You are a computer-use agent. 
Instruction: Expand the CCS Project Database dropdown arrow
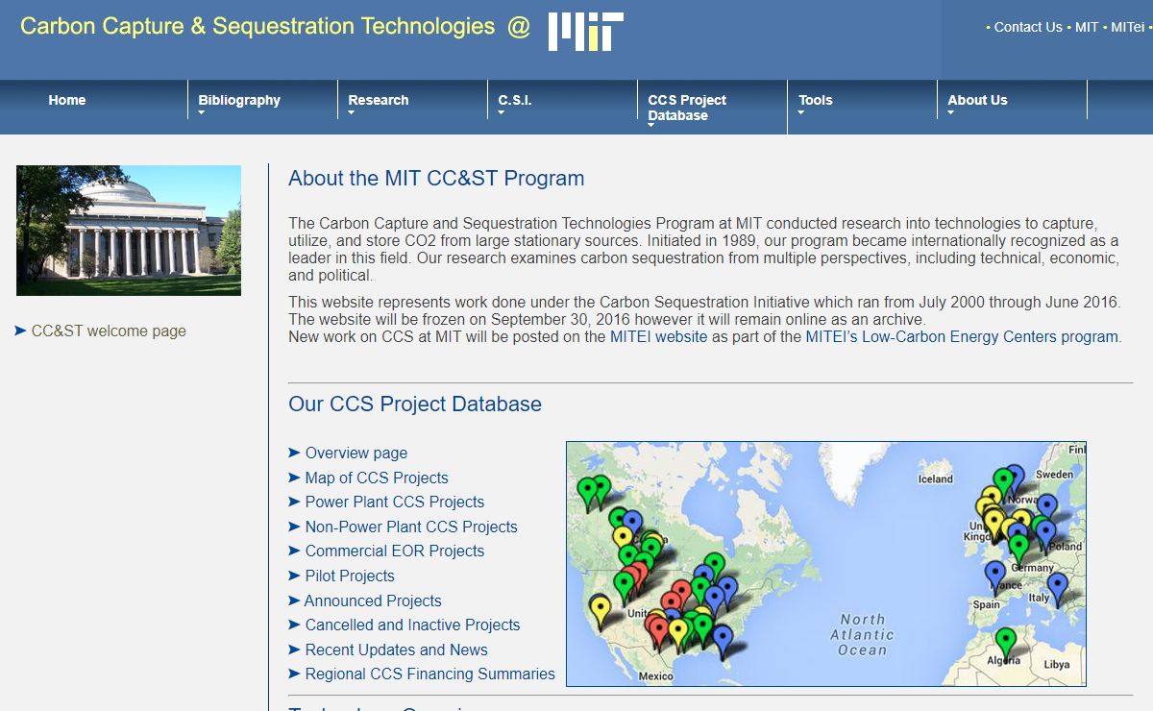[651, 126]
